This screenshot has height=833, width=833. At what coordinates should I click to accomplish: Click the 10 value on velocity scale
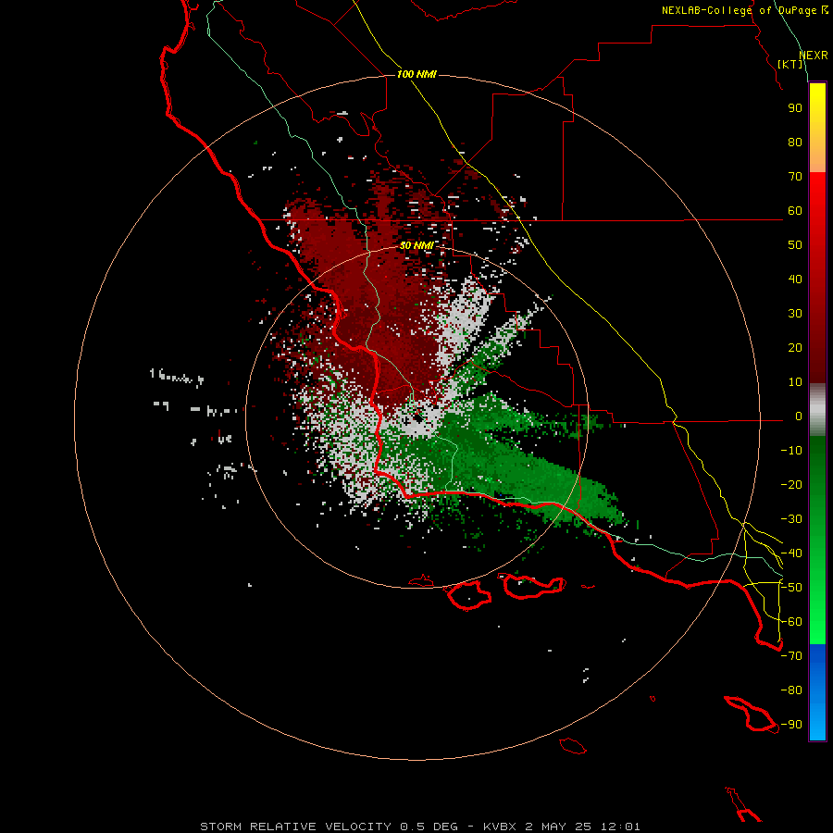point(795,382)
